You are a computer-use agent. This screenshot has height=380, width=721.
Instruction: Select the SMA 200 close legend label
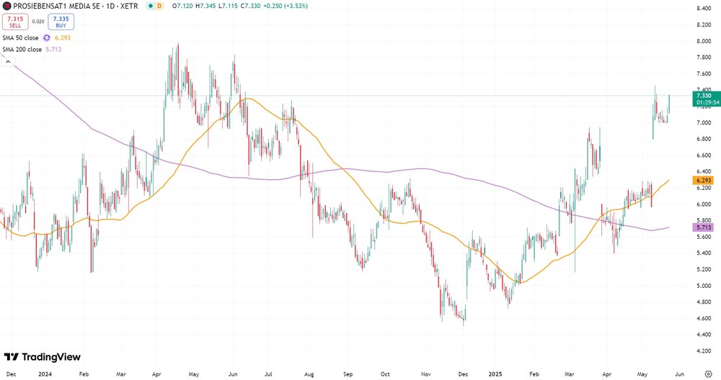[x=22, y=49]
